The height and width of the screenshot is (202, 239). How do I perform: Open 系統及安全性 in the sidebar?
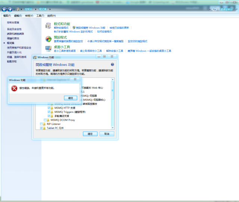click(14, 29)
